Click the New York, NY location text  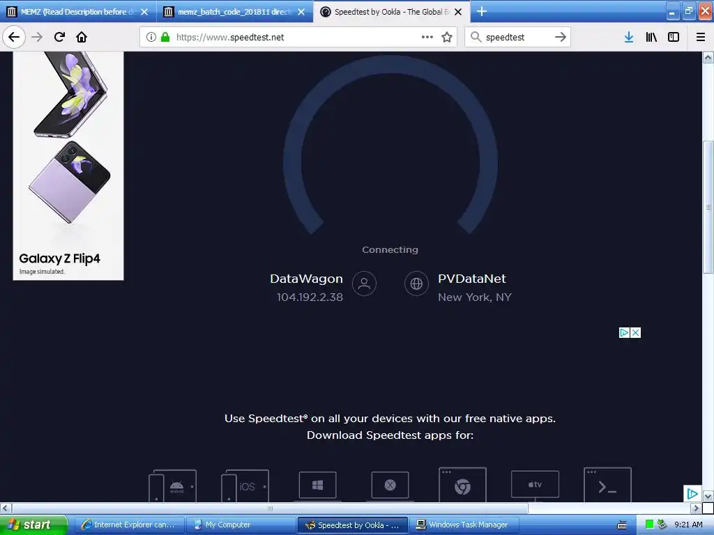click(x=474, y=297)
